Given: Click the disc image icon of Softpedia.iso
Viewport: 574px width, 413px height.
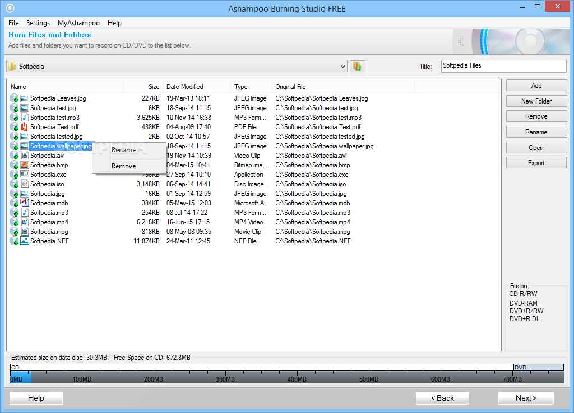Looking at the screenshot, I should tap(25, 184).
